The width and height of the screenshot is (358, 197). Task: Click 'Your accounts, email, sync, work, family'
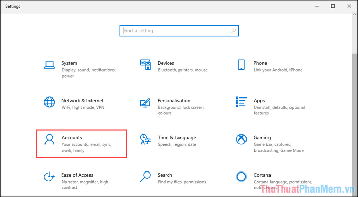86,147
